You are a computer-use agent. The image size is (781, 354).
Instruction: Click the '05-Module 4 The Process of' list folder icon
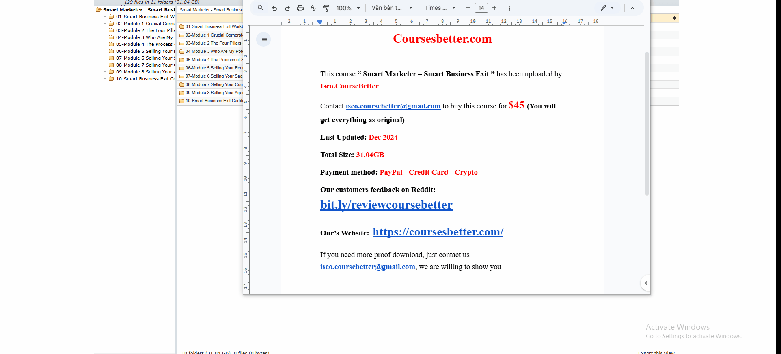pos(182,60)
